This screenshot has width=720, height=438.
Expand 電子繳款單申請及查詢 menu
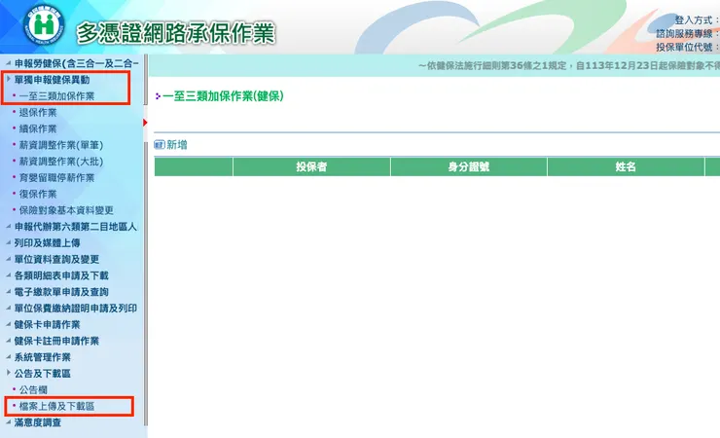61,292
